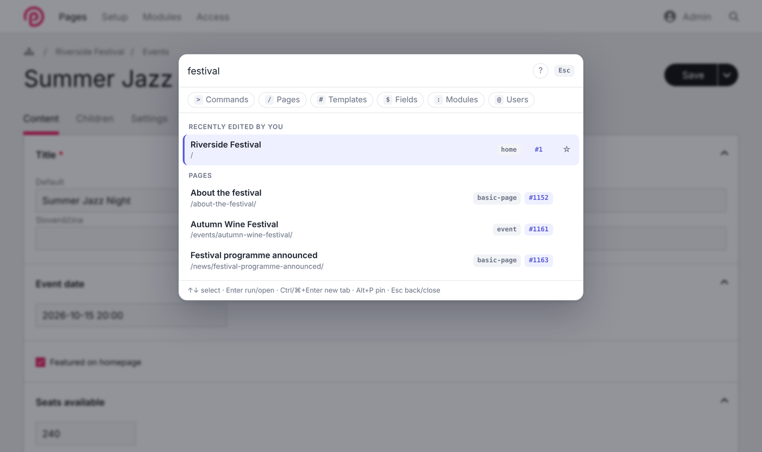
Task: Collapse the Event date section
Action: [724, 282]
